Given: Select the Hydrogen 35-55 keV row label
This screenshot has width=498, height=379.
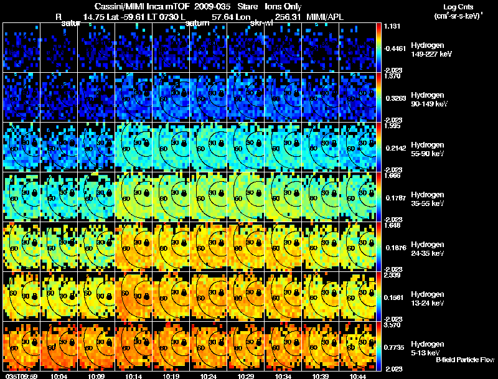Looking at the screenshot, I should pyautogui.click(x=428, y=199).
